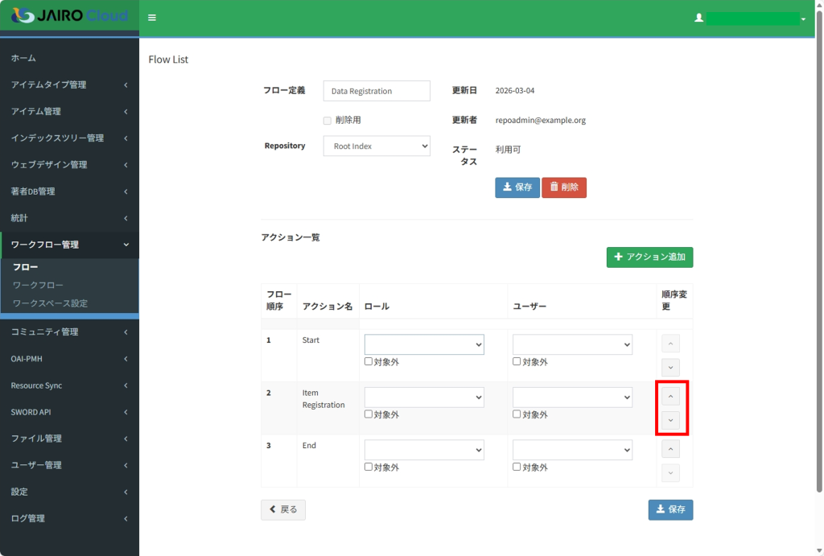Check the 対象外 box under Item Registration user
The image size is (824, 556).
pos(517,414)
